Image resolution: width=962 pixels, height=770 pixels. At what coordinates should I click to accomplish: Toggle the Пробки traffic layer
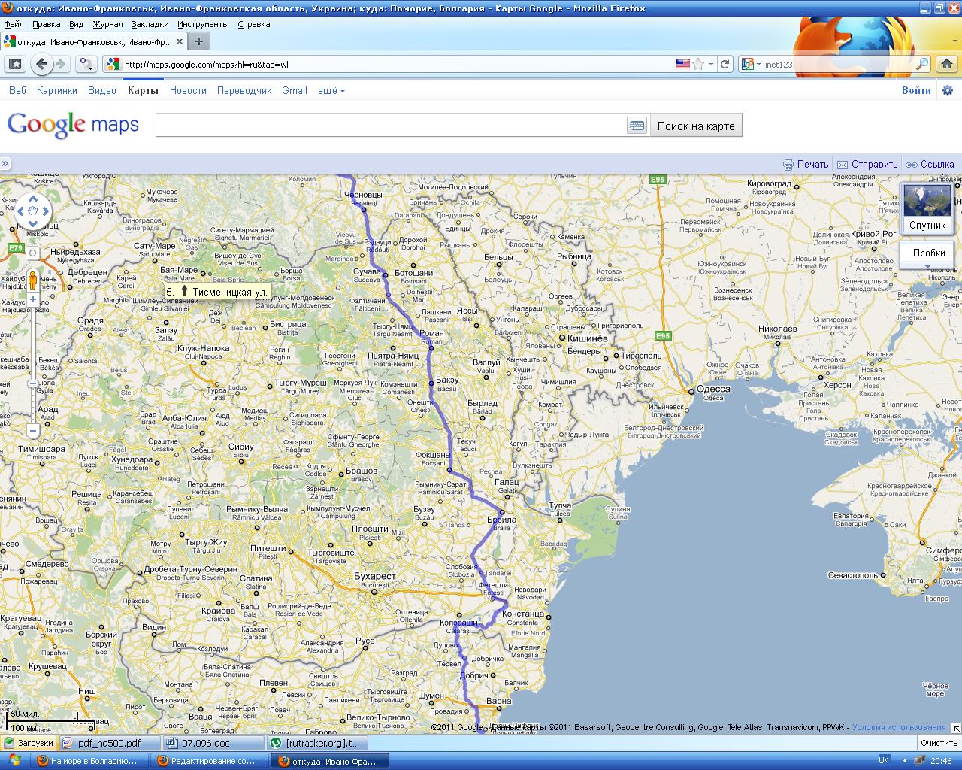coord(928,253)
